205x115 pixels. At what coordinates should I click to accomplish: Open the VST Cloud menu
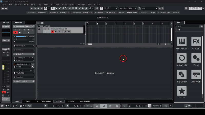click(81, 4)
